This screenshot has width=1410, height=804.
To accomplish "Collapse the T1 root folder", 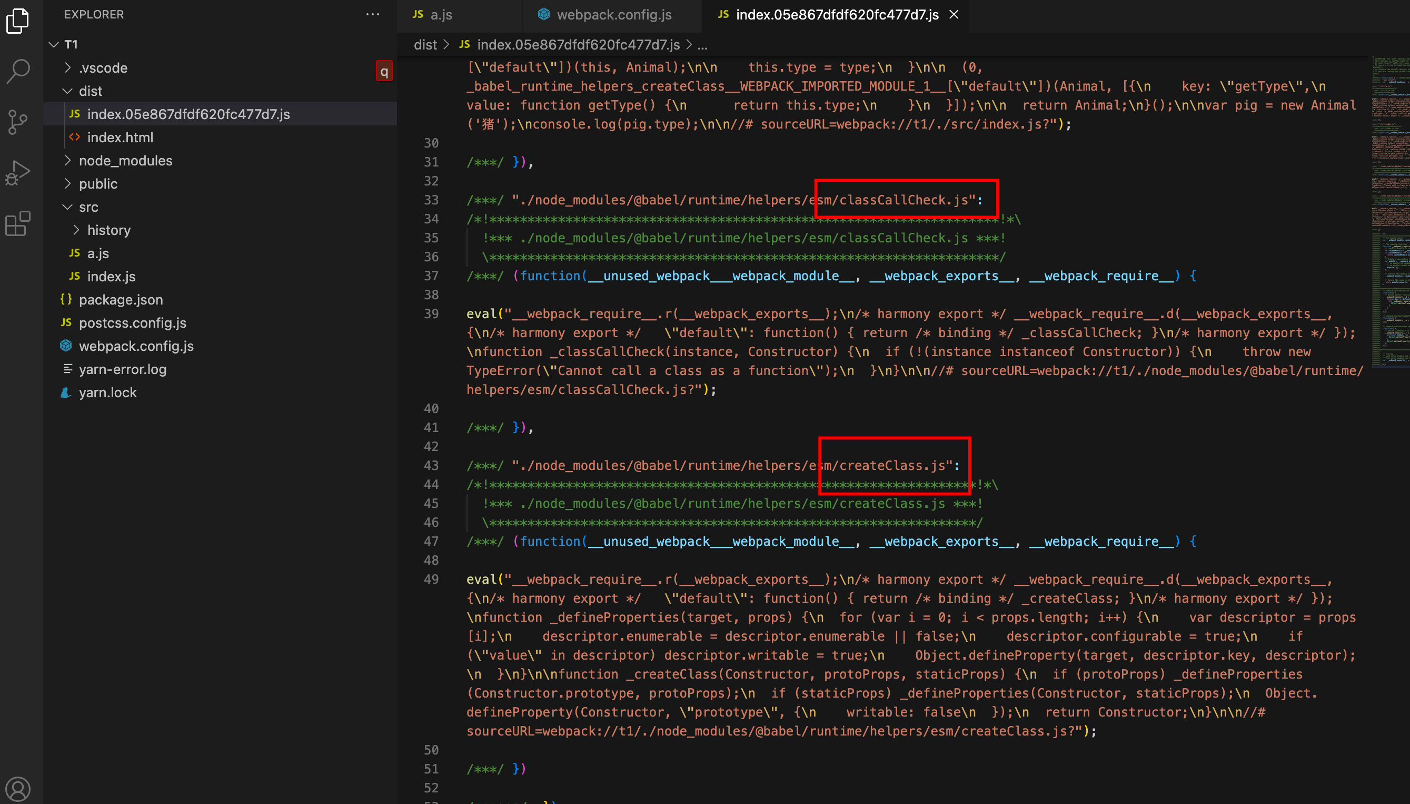I will (54, 44).
